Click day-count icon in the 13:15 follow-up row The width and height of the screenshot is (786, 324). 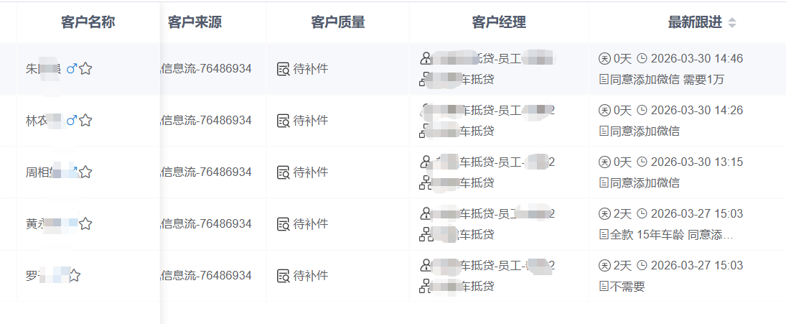(x=604, y=162)
